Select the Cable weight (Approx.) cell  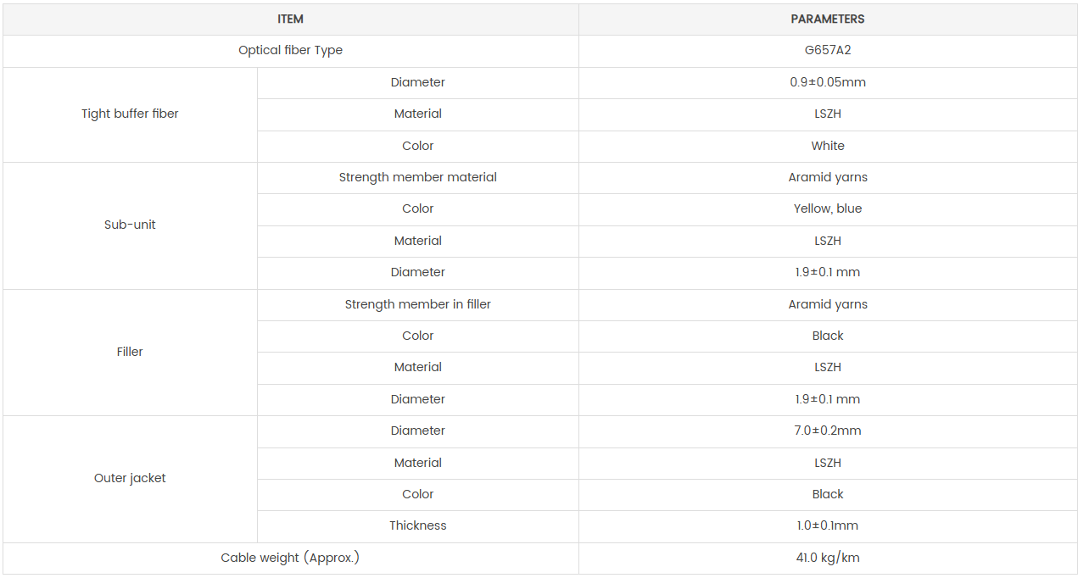pyautogui.click(x=290, y=558)
